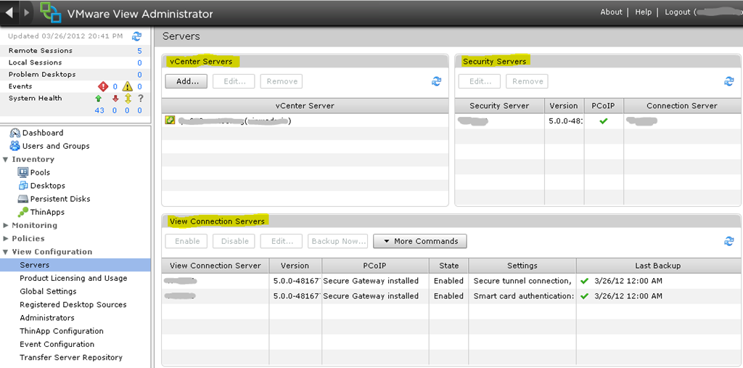
Task: Expand the Policies section
Action: coord(7,239)
